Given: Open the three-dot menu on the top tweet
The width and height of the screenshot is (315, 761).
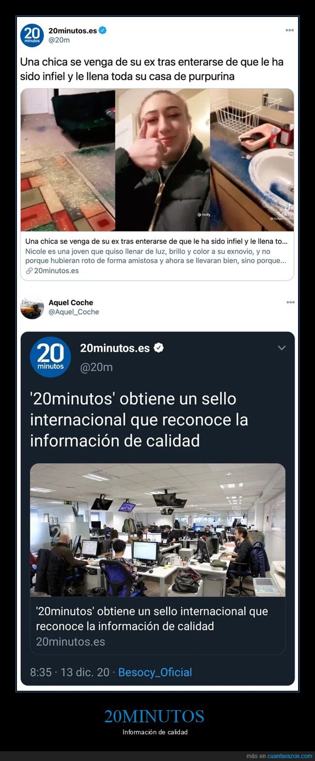Looking at the screenshot, I should tap(289, 30).
